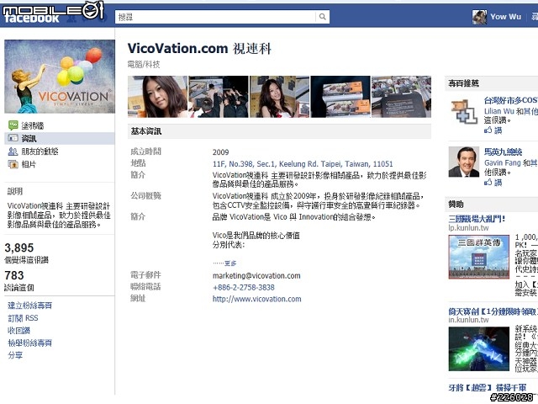
Task: Click lp.kunlun.tw ad domain text
Action: [469, 228]
